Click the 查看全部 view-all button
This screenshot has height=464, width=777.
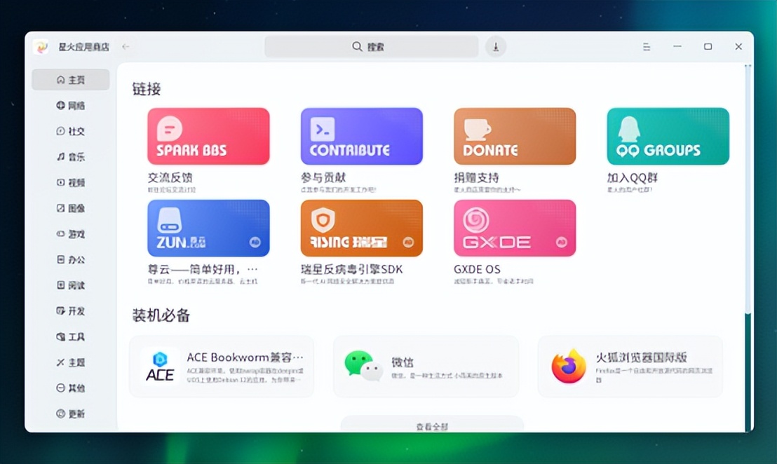click(x=432, y=425)
